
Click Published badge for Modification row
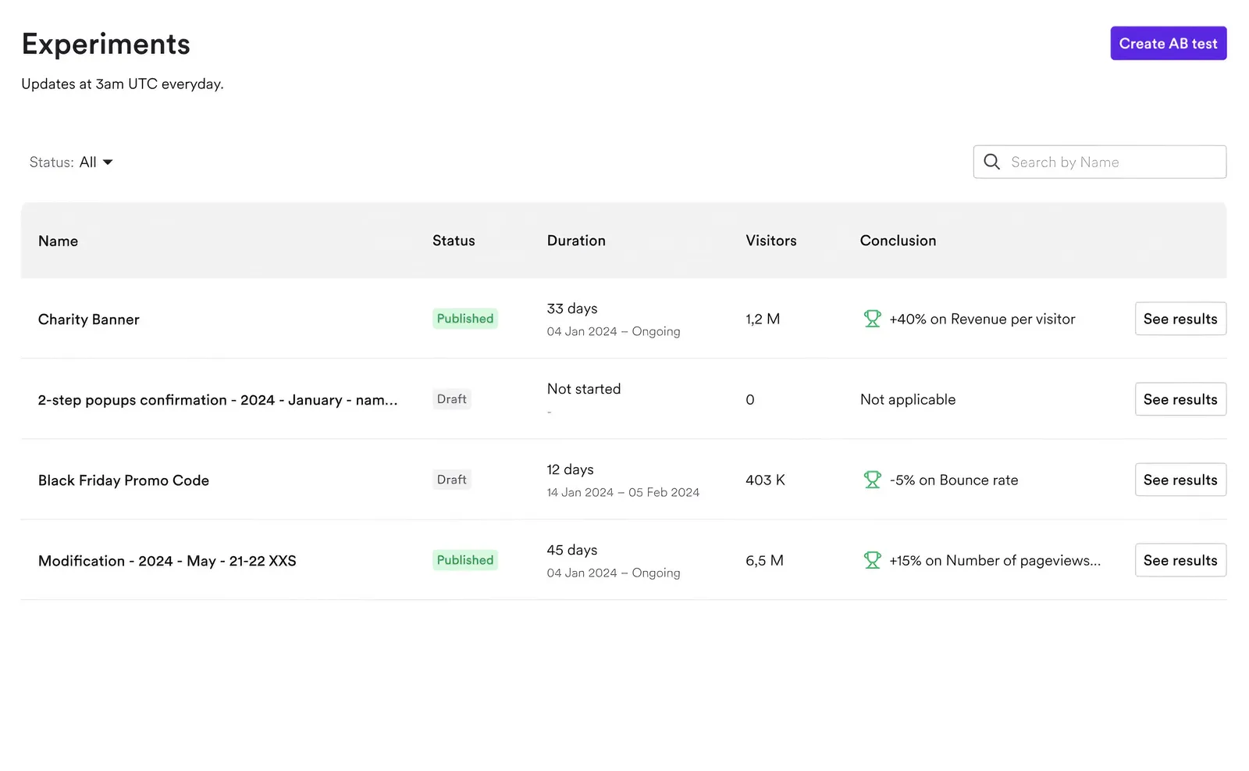[x=465, y=560]
